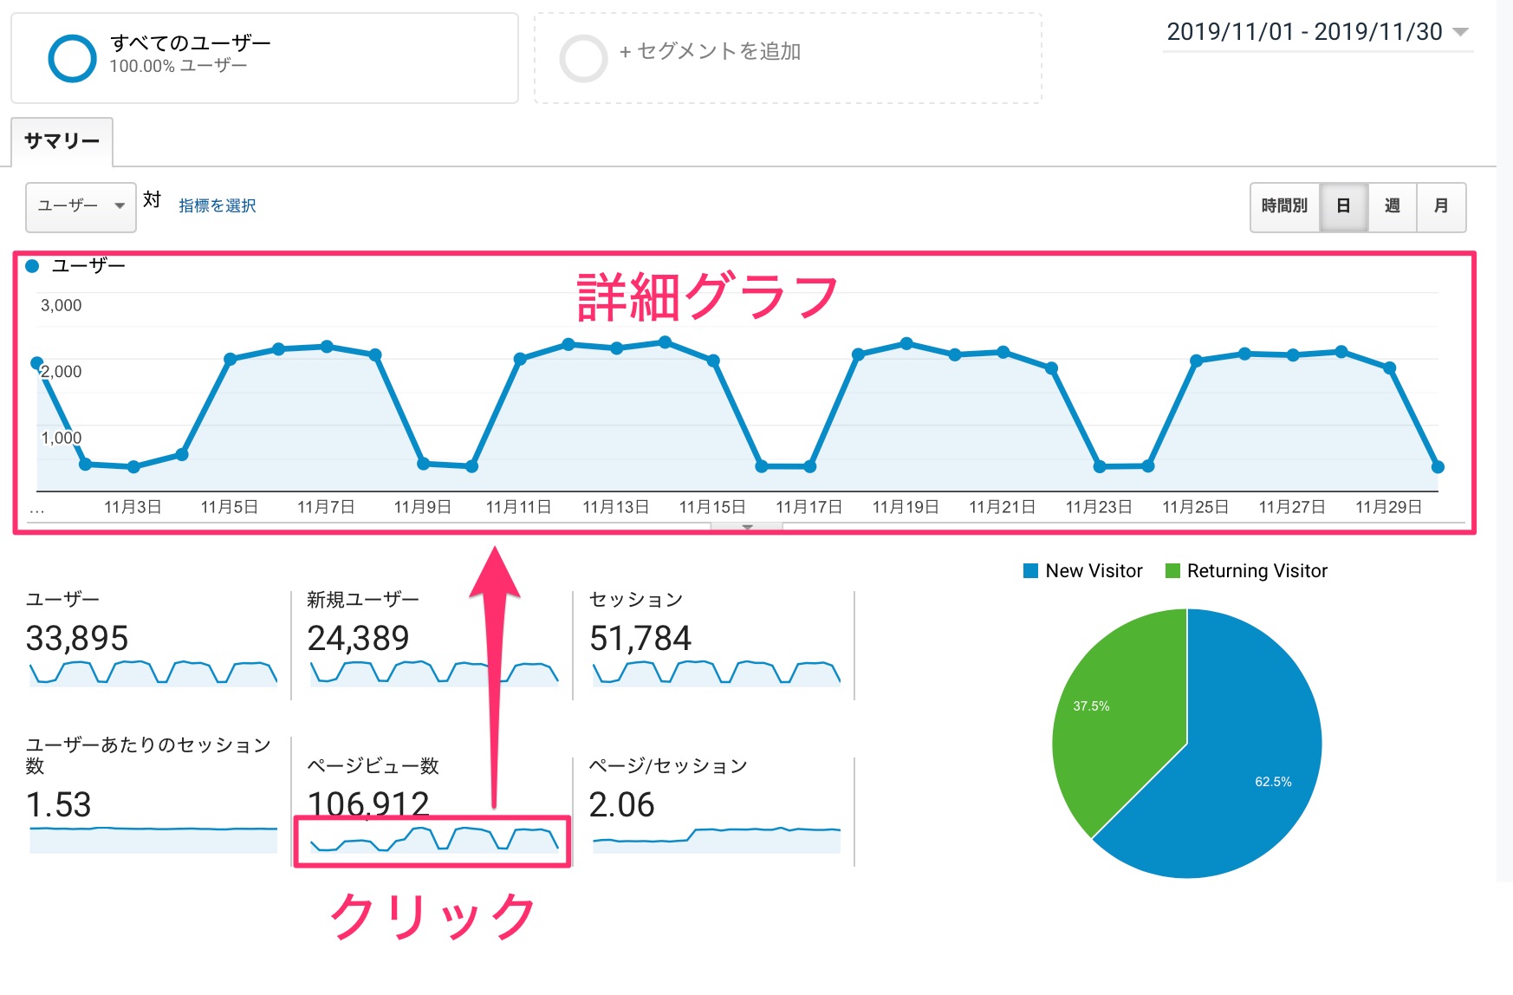Switch graph to 週 weekly view
Image resolution: width=1513 pixels, height=995 pixels.
1392,206
